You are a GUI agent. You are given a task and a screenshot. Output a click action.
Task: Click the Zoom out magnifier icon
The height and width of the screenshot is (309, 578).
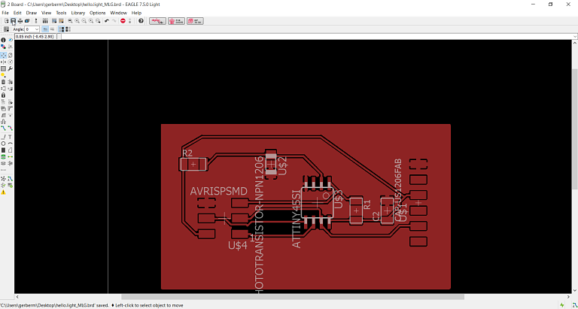(84, 21)
